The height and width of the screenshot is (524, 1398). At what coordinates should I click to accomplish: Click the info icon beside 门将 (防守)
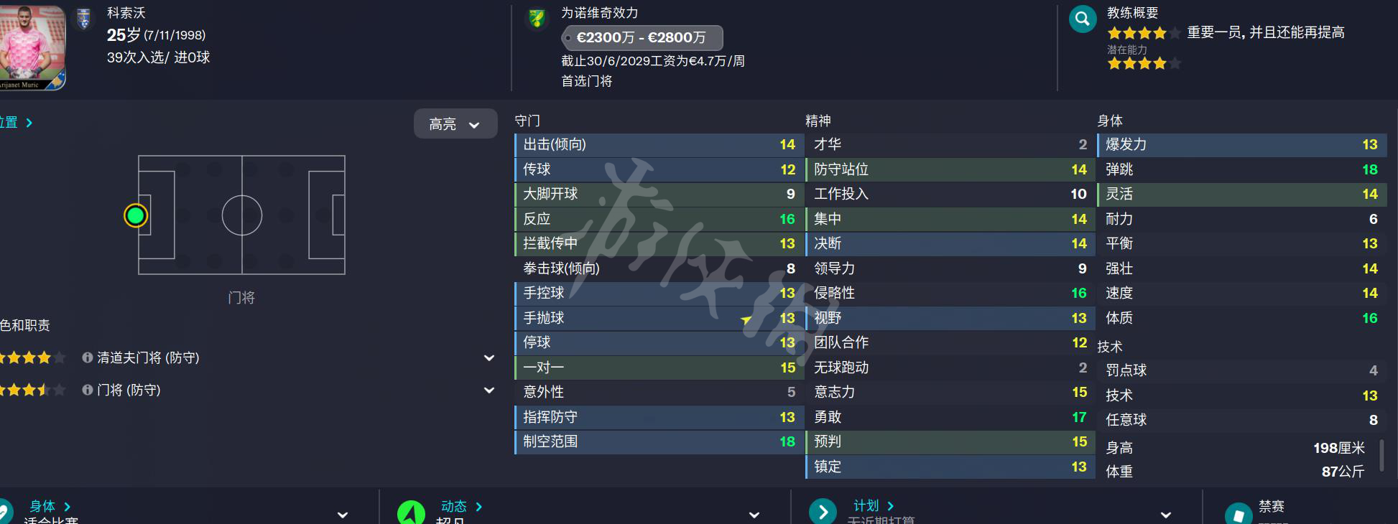click(x=88, y=390)
